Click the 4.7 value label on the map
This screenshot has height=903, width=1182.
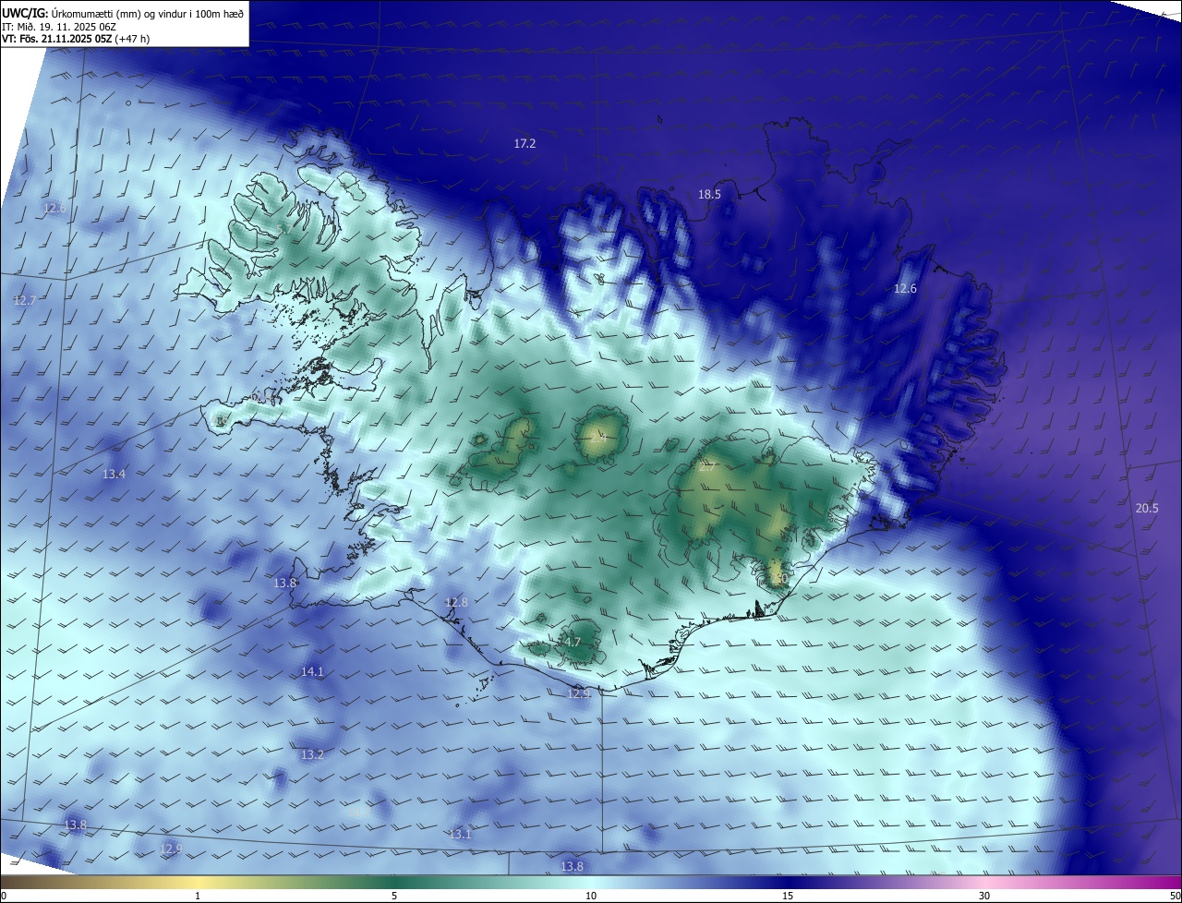click(x=573, y=642)
